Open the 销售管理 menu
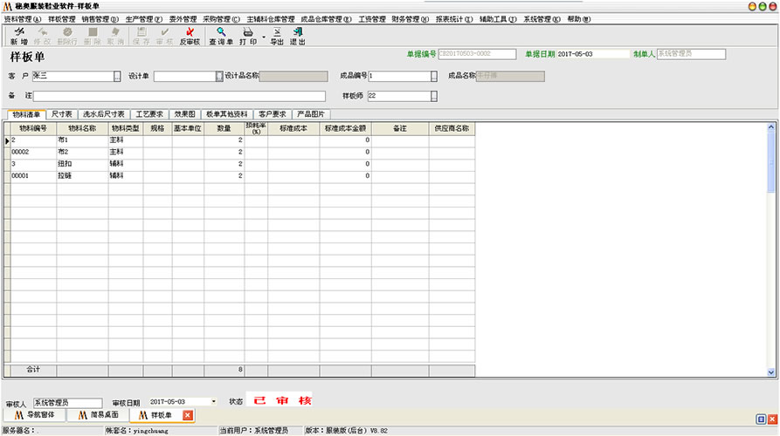 tap(100, 18)
